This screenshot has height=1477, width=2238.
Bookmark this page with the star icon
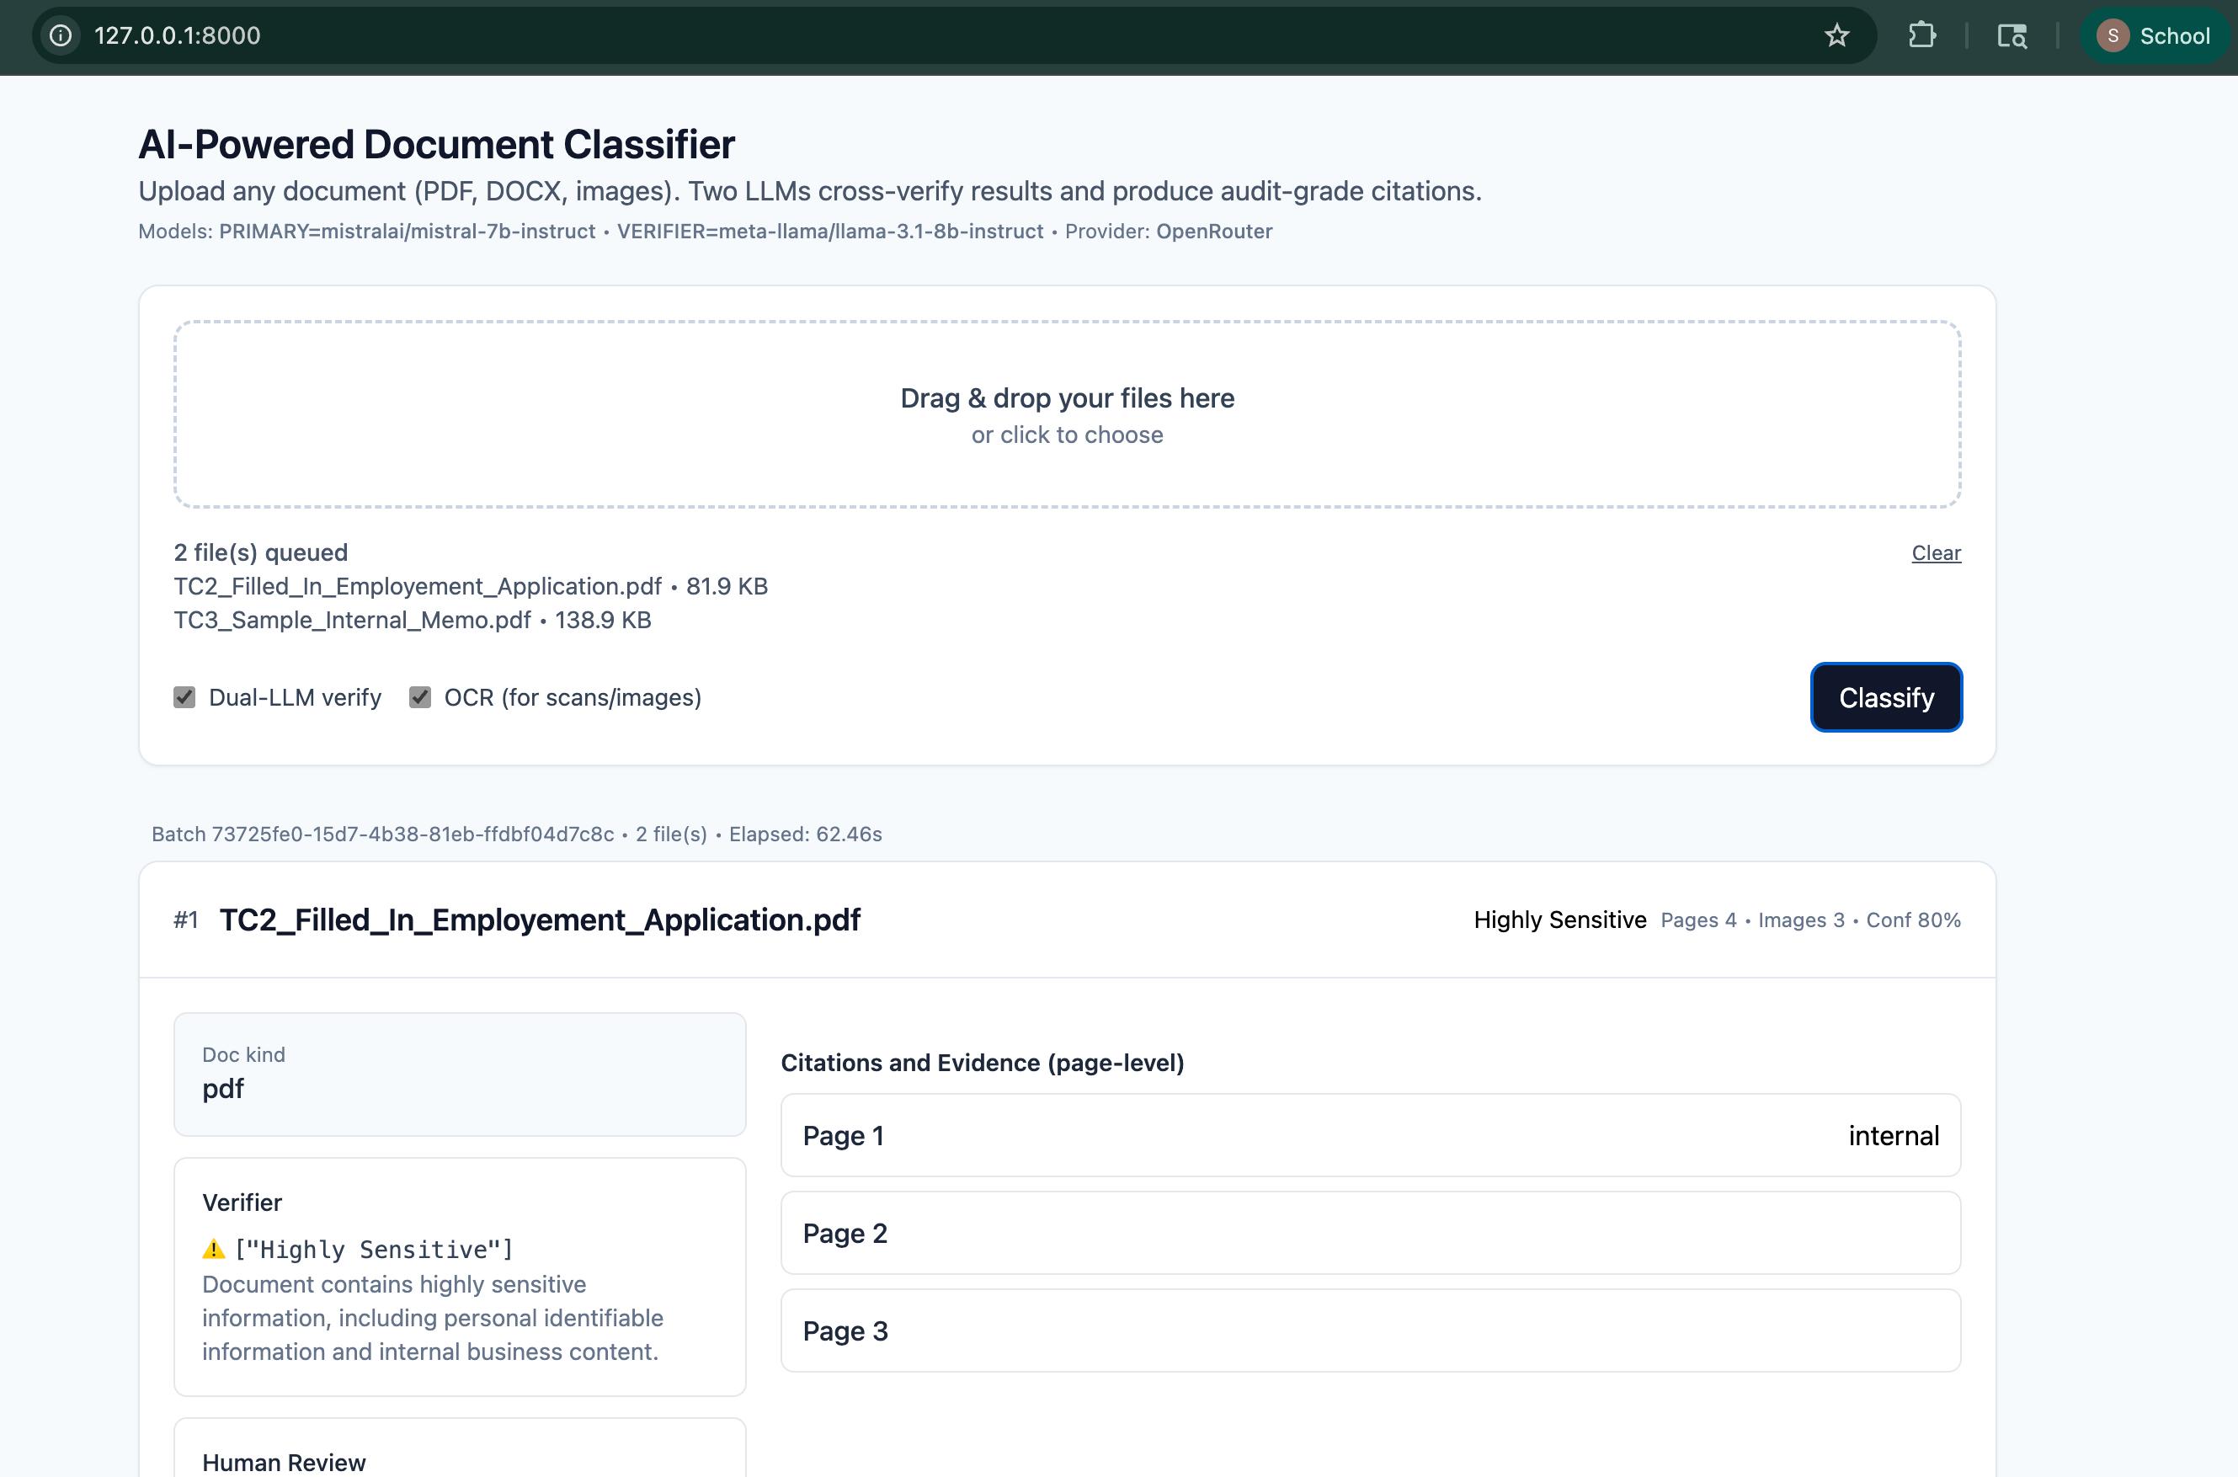1836,36
